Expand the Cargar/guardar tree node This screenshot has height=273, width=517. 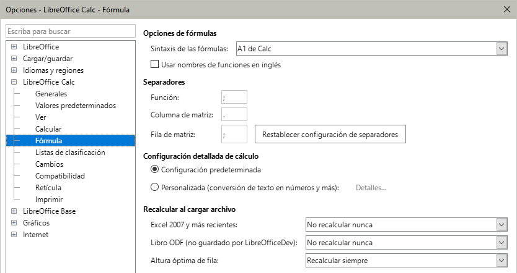(x=14, y=59)
